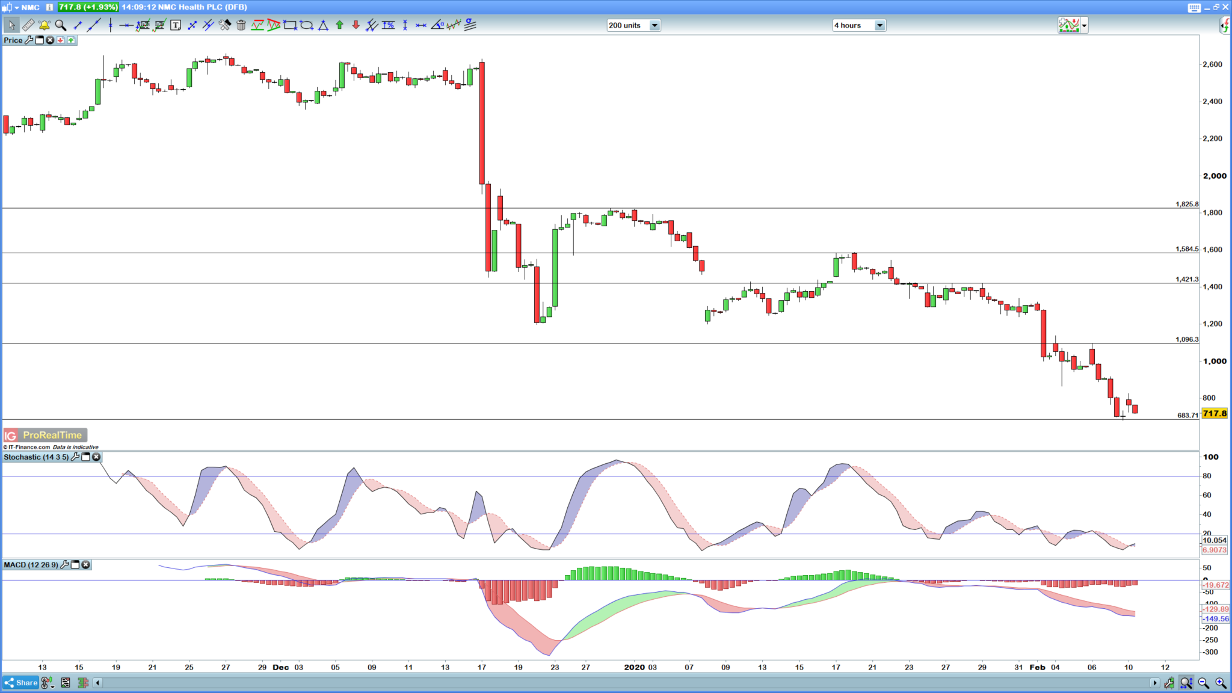Open drawing tool settings (hammer and wrench)

click(224, 25)
